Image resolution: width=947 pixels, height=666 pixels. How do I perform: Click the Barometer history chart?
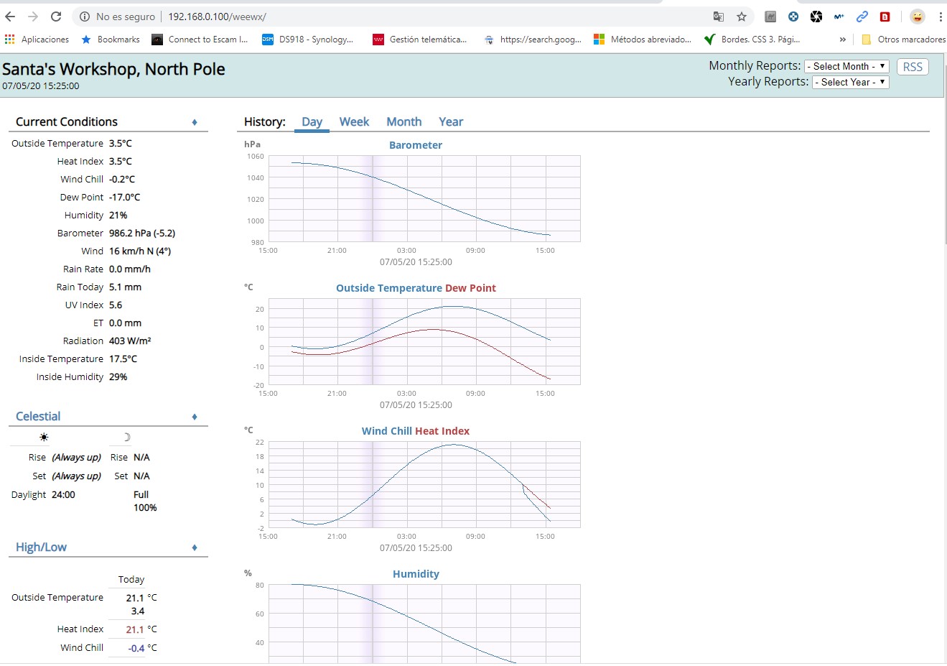pyautogui.click(x=424, y=199)
